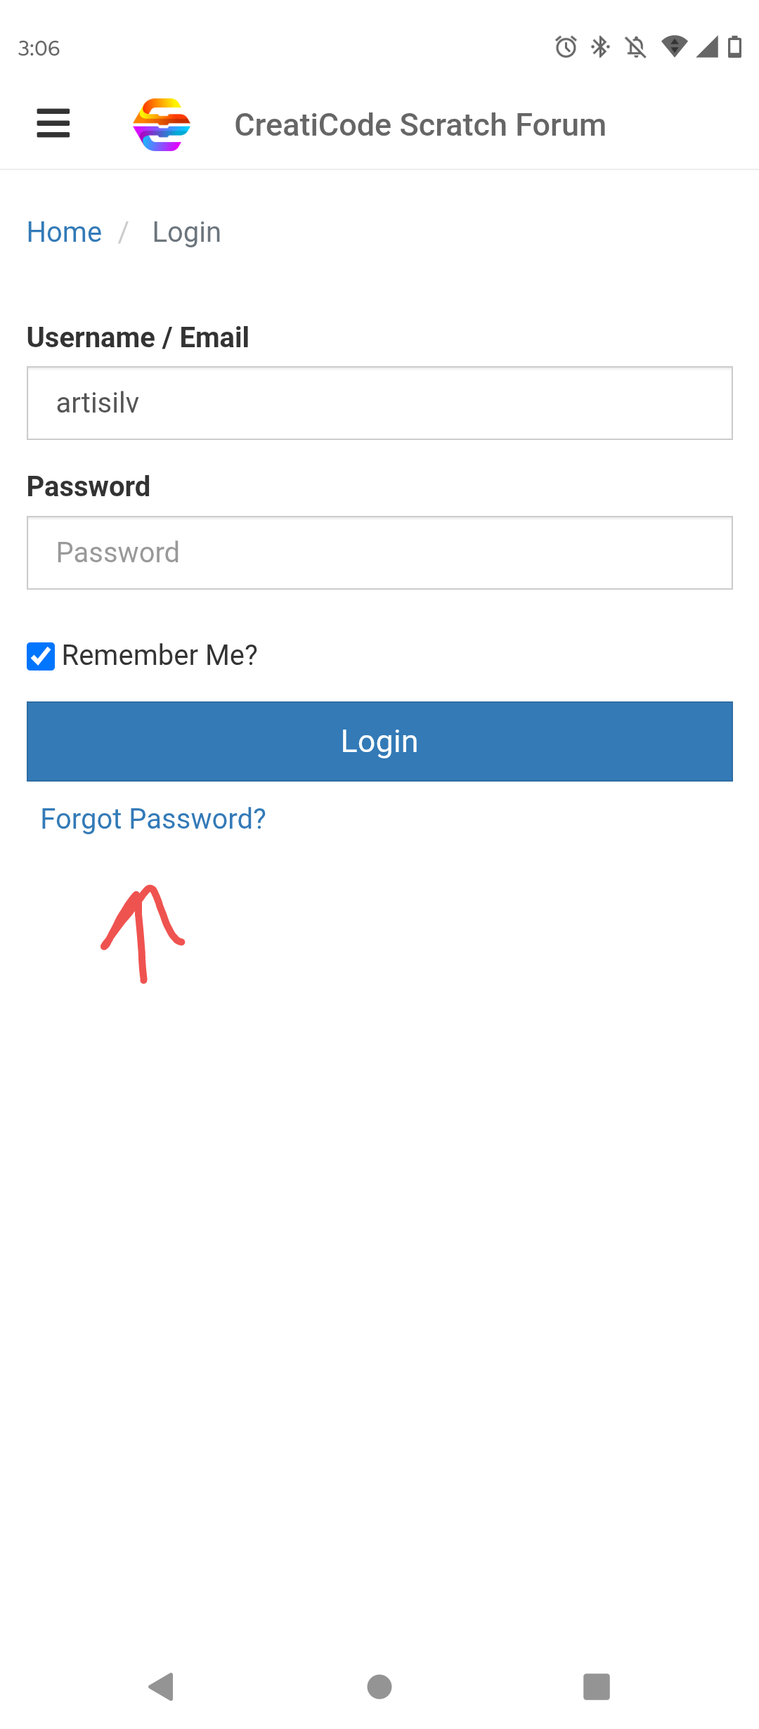Open the Forgot Password link
Viewport: 759px width, 1729px height.
tap(153, 819)
